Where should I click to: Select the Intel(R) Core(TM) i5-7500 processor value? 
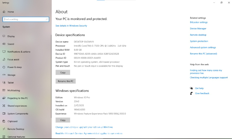(x=100, y=46)
